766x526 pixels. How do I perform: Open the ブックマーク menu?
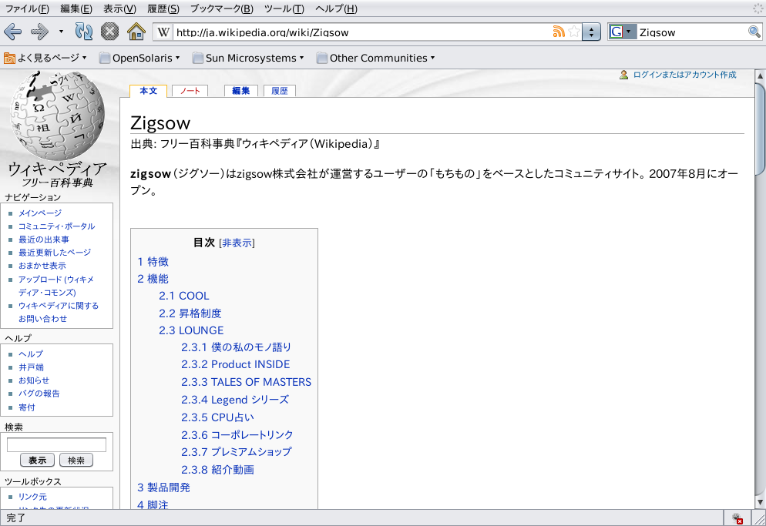222,8
